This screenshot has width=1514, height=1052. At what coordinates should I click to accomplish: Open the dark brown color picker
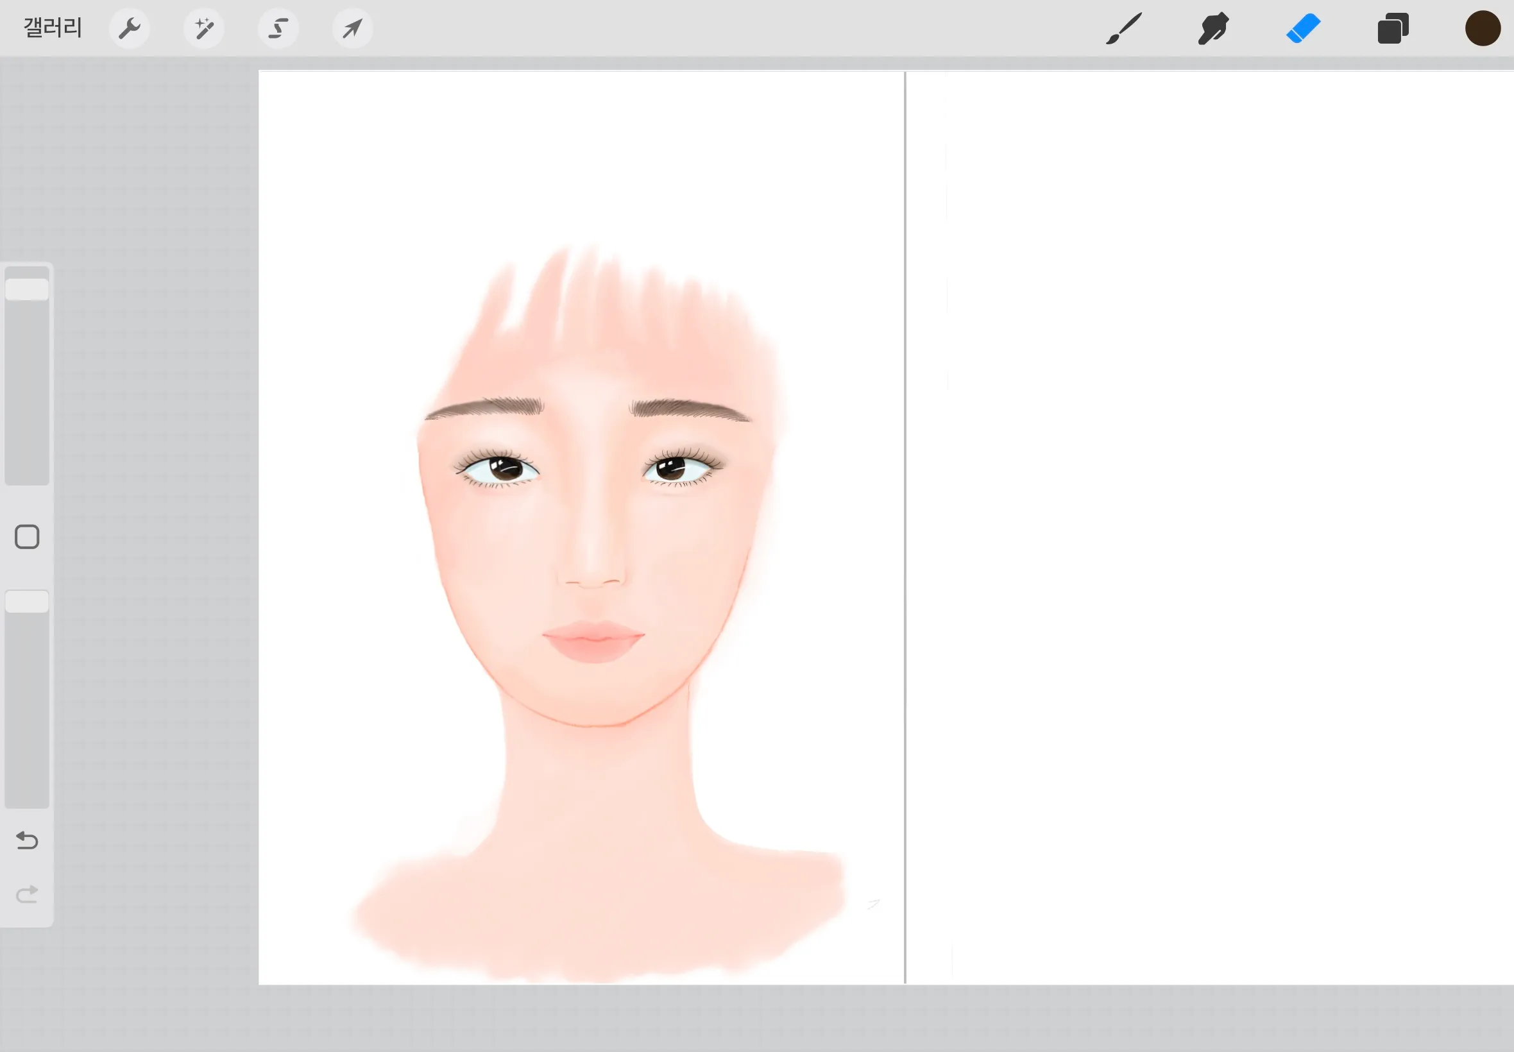1483,28
